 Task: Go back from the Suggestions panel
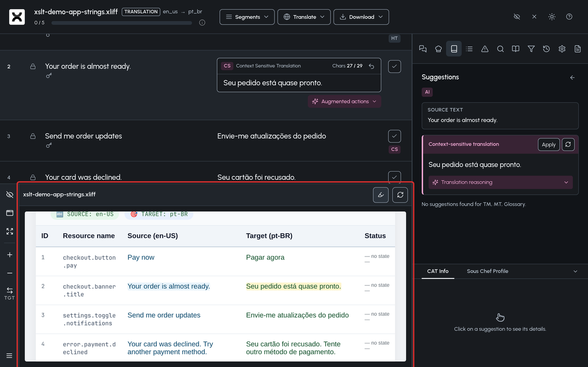tap(572, 77)
